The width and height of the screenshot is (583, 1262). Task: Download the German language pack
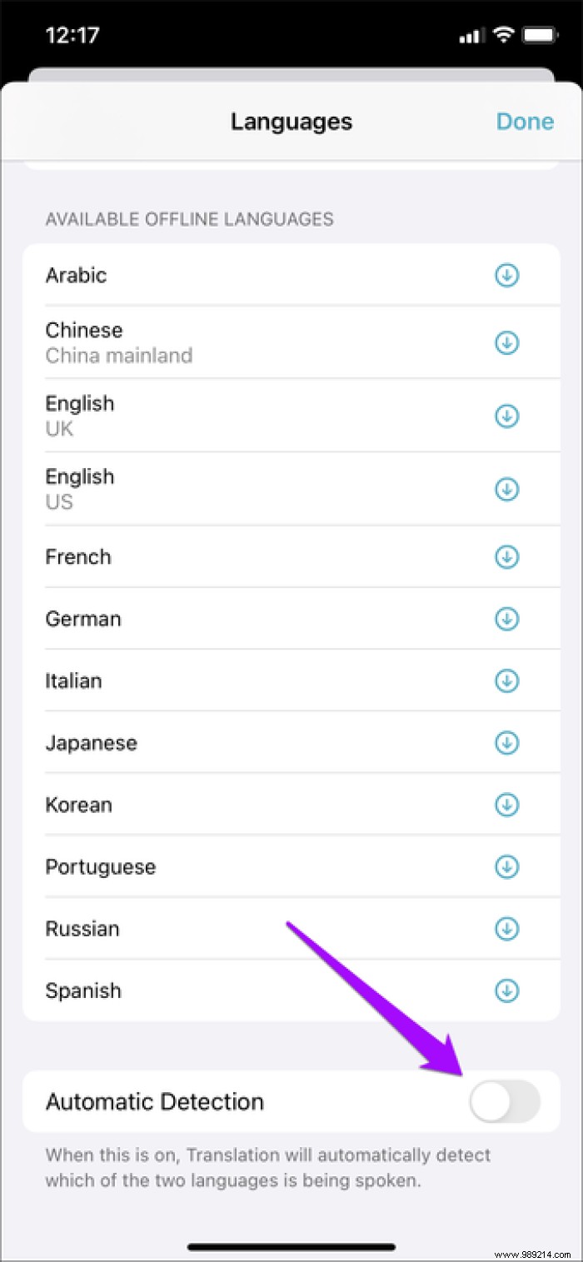pyautogui.click(x=506, y=618)
